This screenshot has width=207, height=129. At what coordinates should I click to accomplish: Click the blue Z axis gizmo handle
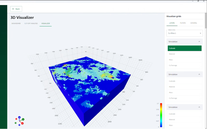(x=19, y=117)
